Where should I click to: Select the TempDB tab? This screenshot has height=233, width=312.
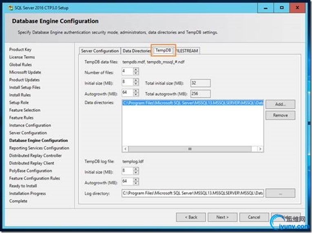(x=163, y=50)
